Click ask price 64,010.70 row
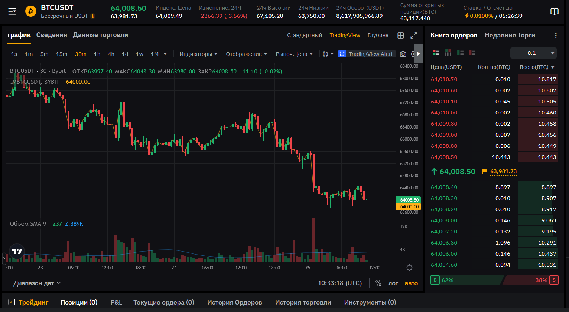This screenshot has width=569, height=312. coord(494,79)
